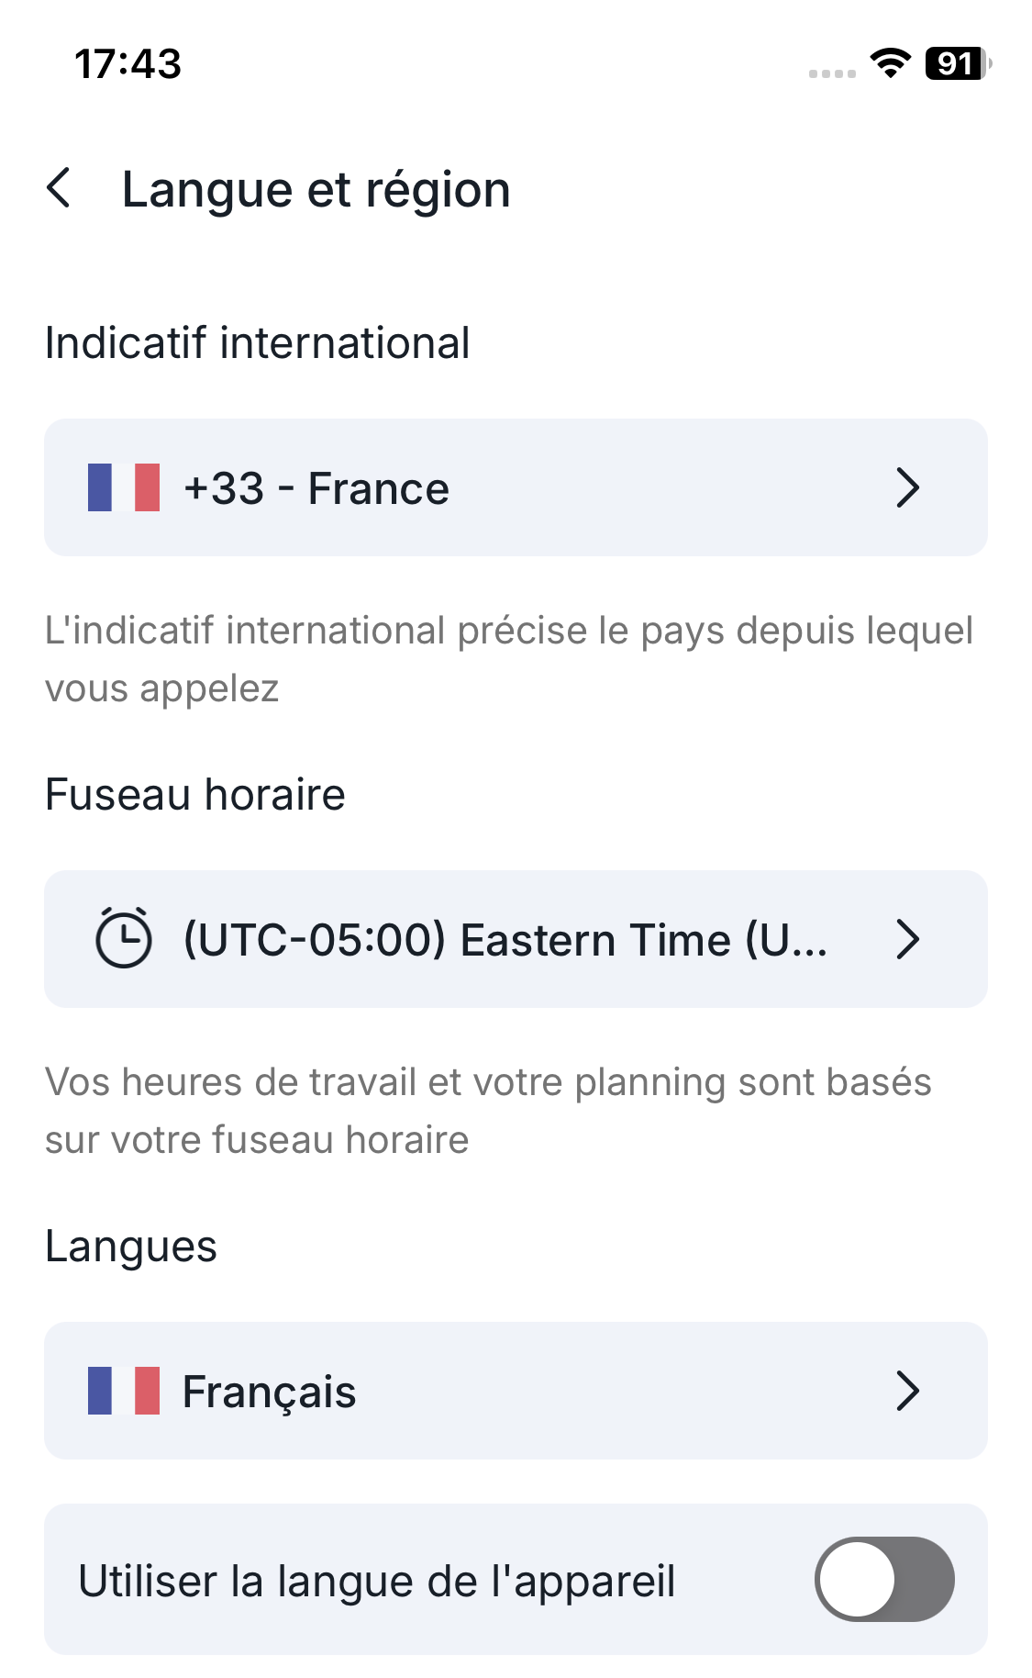Choose the (UTC-05:00) Eastern Time entry
Image resolution: width=1032 pixels, height=1678 pixels.
click(505, 940)
